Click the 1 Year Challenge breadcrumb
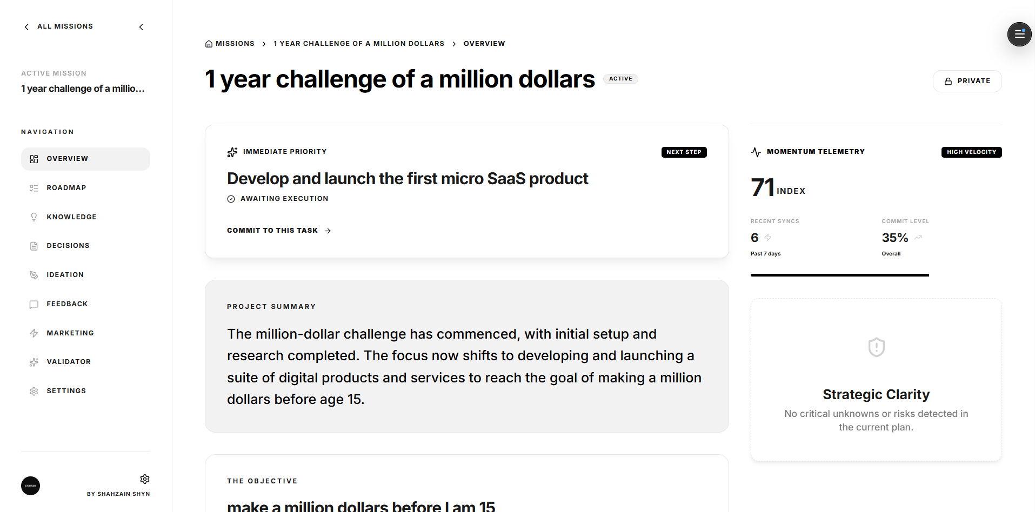This screenshot has height=512, width=1035. pos(358,44)
